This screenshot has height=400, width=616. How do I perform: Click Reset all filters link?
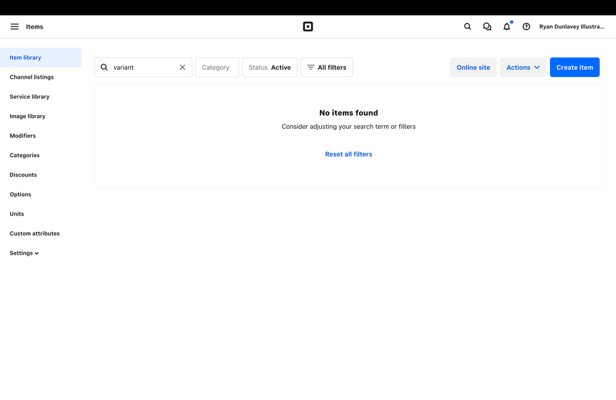tap(348, 154)
